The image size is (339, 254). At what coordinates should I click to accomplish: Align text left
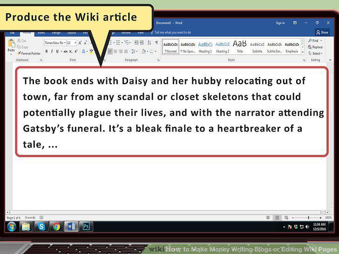[110, 51]
